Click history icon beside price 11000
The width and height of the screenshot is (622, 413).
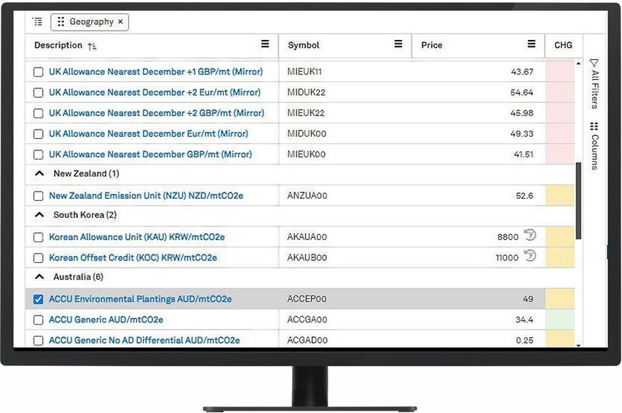point(529,256)
